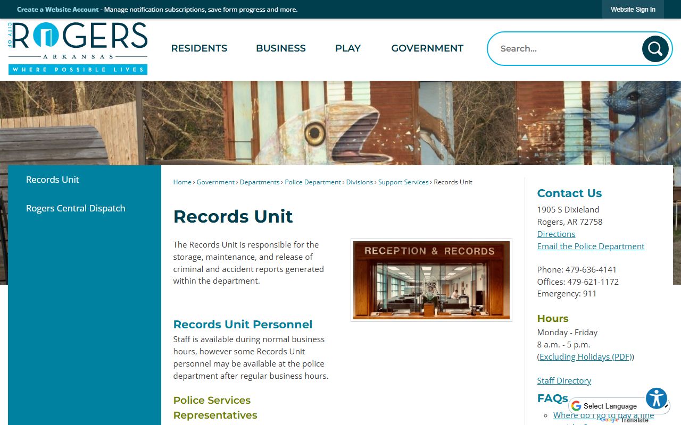Open the Excluding Holidays (PDF) link
Image resolution: width=681 pixels, height=425 pixels.
[585, 356]
